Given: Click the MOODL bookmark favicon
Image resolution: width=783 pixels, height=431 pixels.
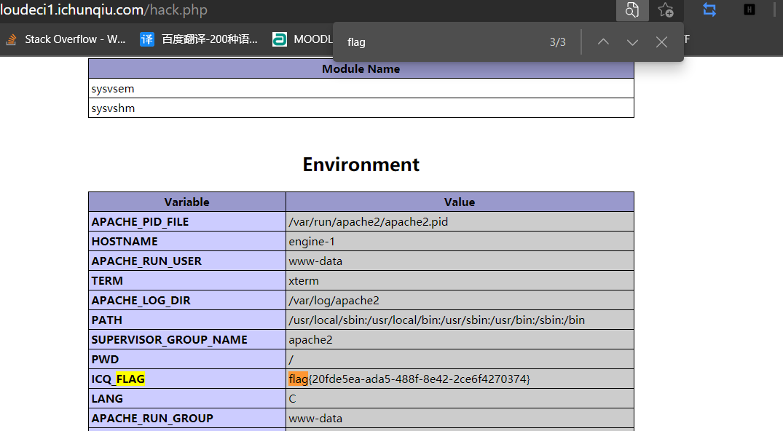Looking at the screenshot, I should coord(280,39).
